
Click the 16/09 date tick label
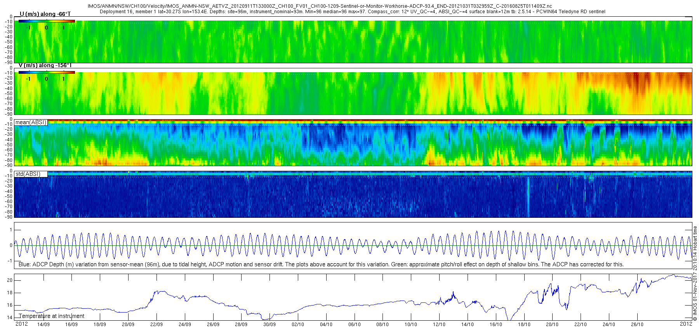pos(71,325)
